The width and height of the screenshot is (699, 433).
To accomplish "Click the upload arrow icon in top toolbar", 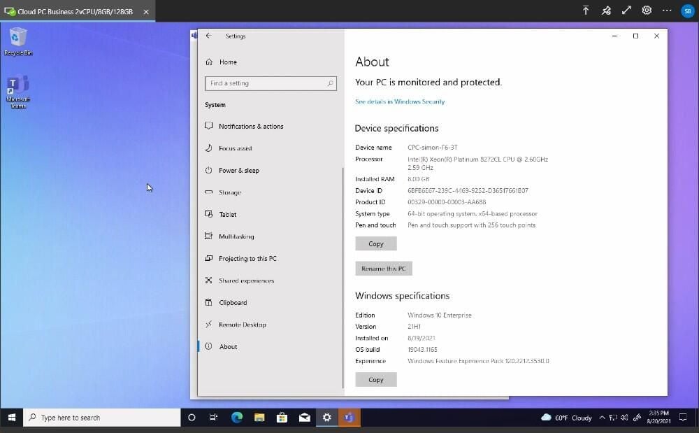I will (586, 10).
